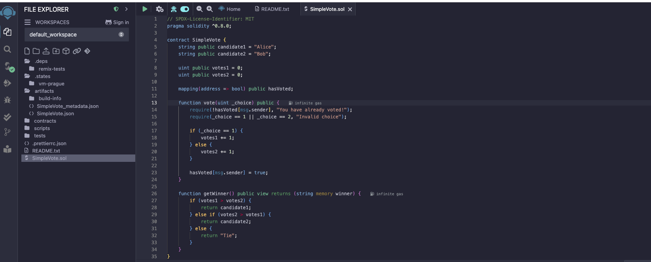Create a new file icon
The height and width of the screenshot is (262, 651).
[x=27, y=51]
